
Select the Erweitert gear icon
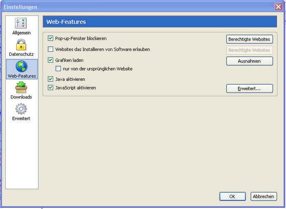(x=21, y=109)
